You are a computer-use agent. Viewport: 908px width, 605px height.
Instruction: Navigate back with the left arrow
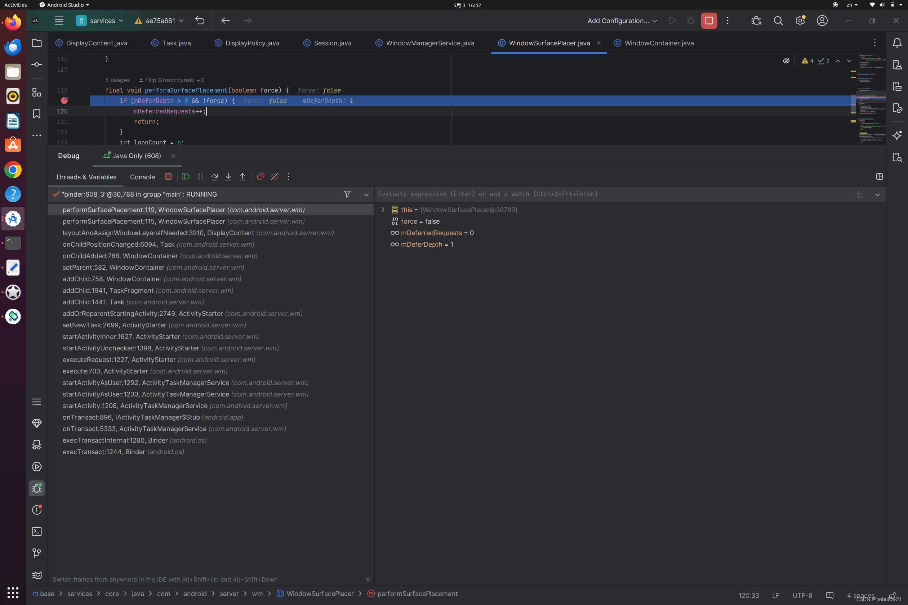pyautogui.click(x=226, y=21)
